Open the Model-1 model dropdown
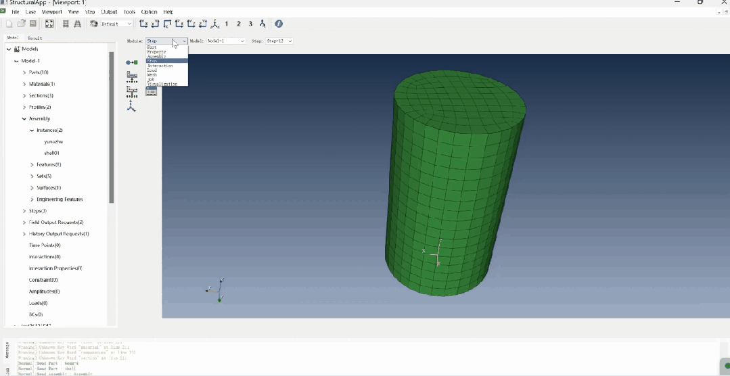The image size is (730, 376). (x=226, y=41)
